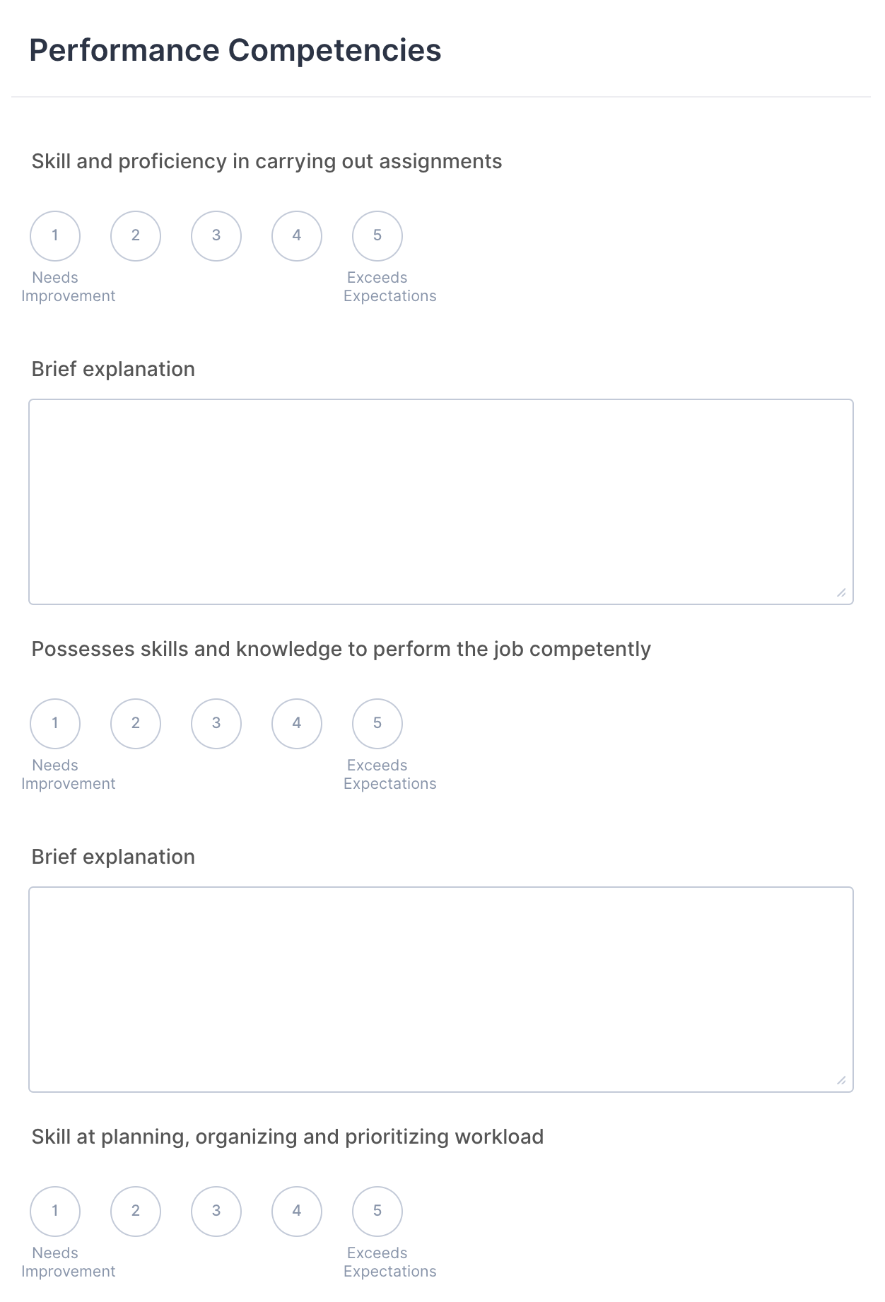Screen dimensions: 885x1302
Task: Choose rating 3 for planning and organizing
Action: coord(216,1212)
